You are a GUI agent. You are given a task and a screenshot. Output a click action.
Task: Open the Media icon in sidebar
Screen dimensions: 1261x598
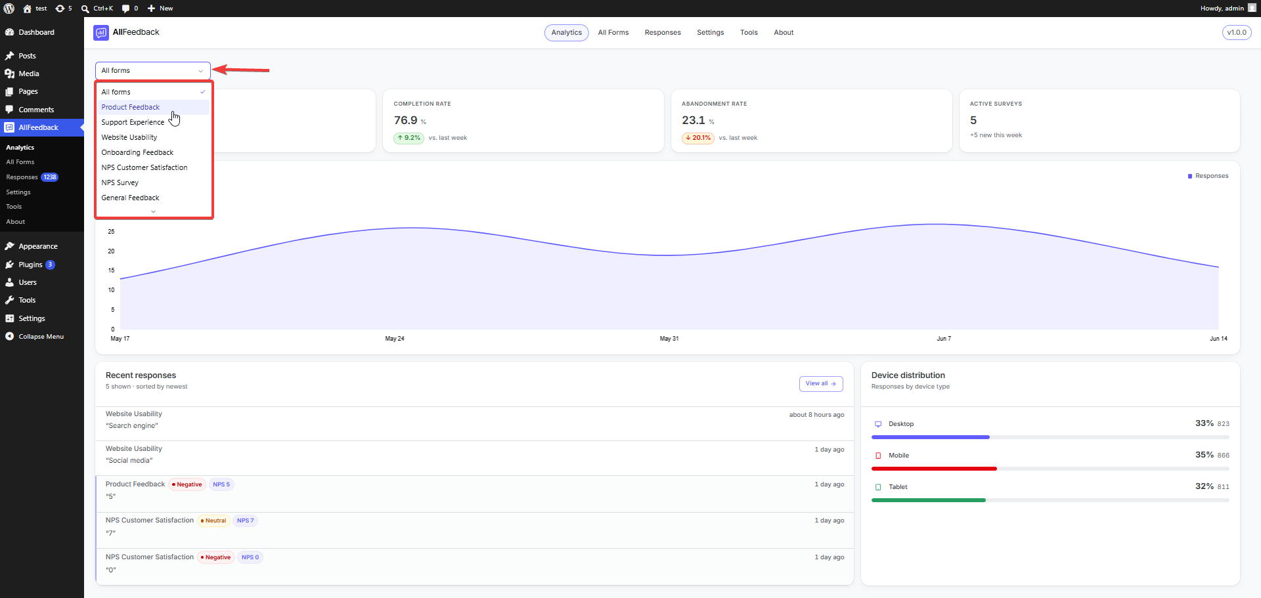9,74
